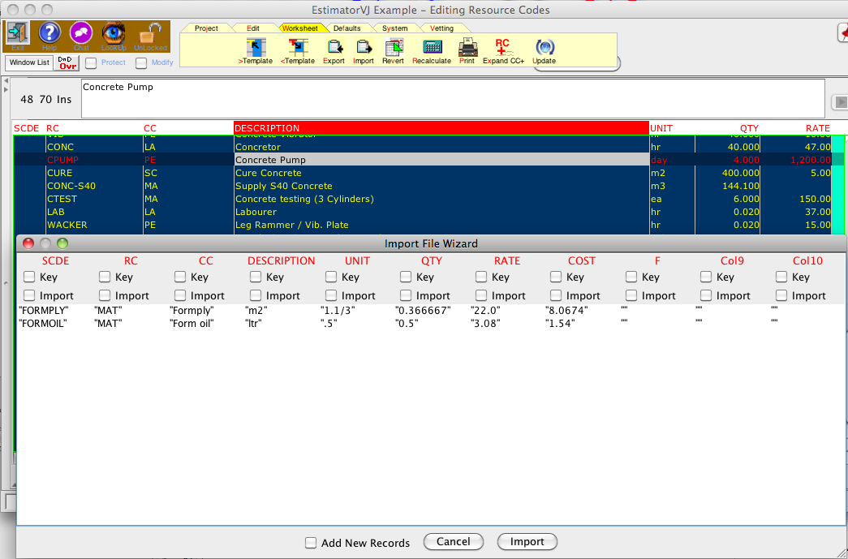Switch to the Project tab
Viewport: 848px width, 559px height.
pos(206,28)
